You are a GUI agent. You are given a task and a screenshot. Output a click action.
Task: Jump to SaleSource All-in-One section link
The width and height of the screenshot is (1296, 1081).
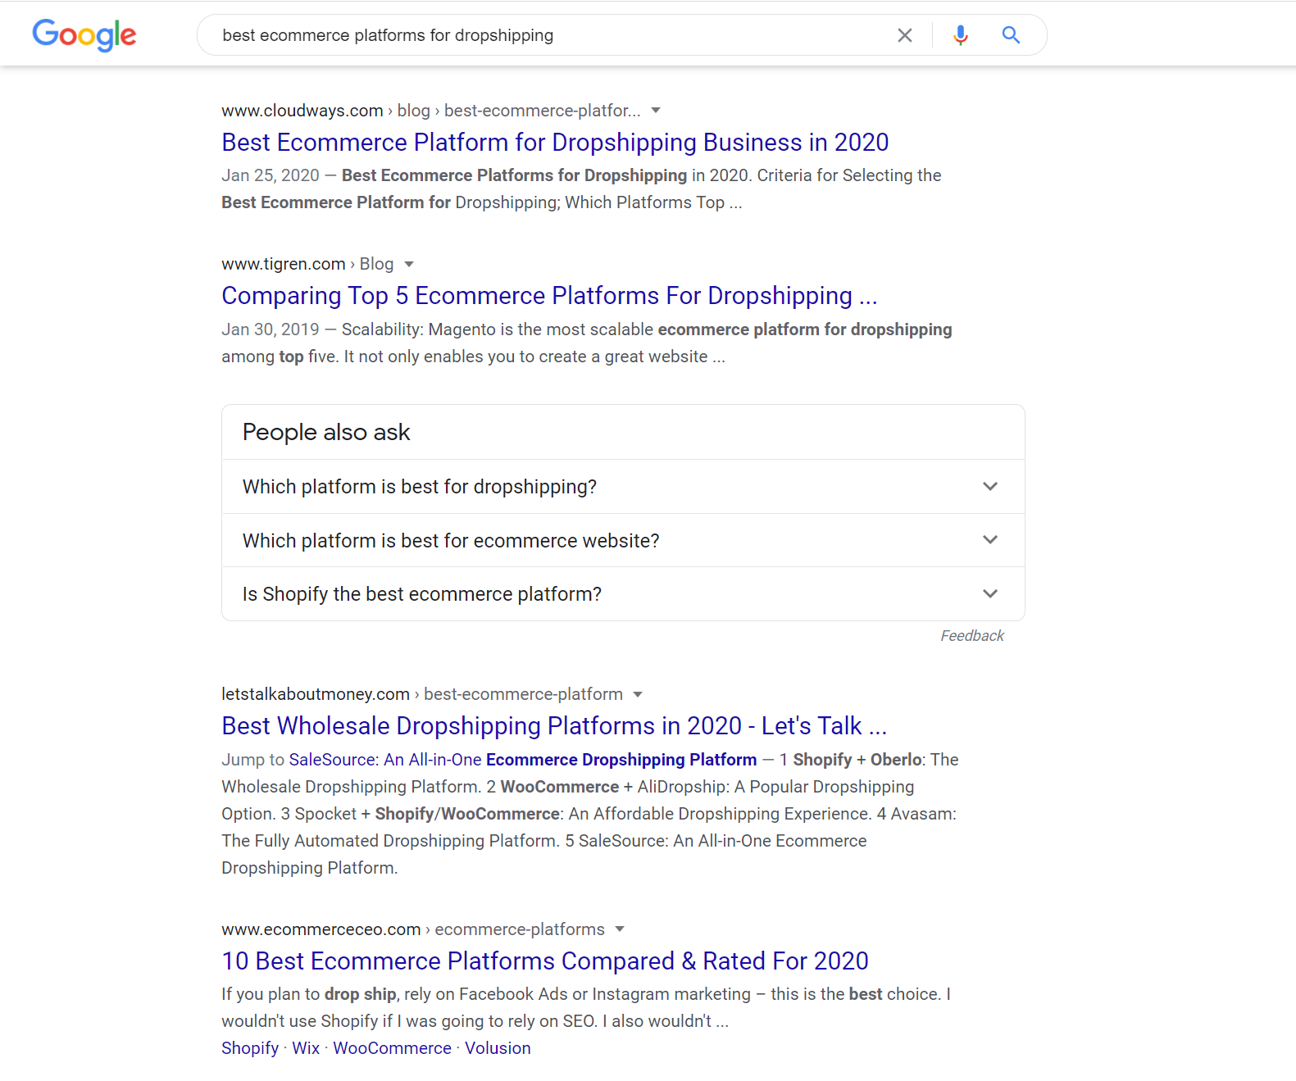523,760
